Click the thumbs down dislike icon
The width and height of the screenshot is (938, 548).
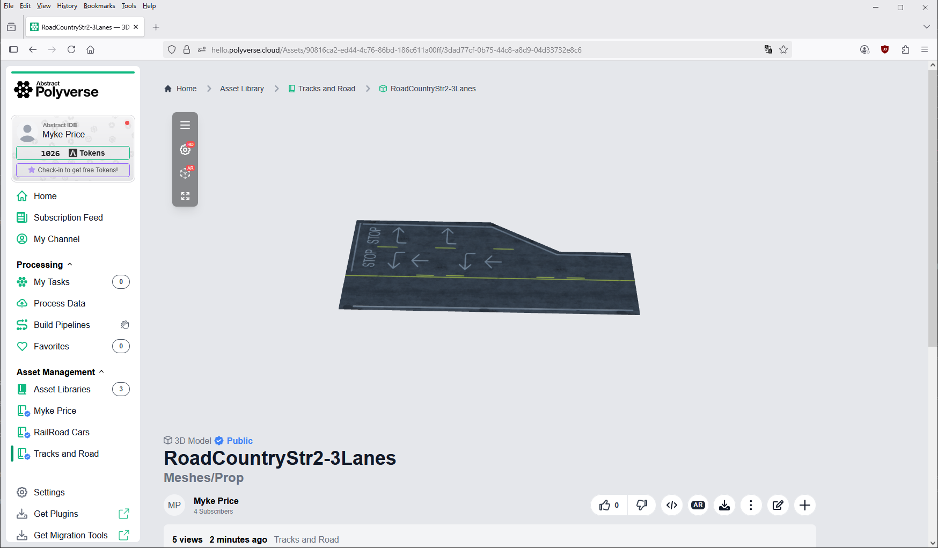(642, 505)
